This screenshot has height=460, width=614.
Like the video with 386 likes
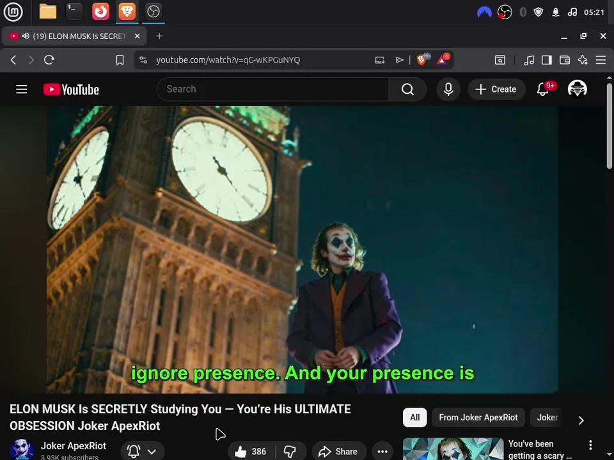pyautogui.click(x=251, y=452)
